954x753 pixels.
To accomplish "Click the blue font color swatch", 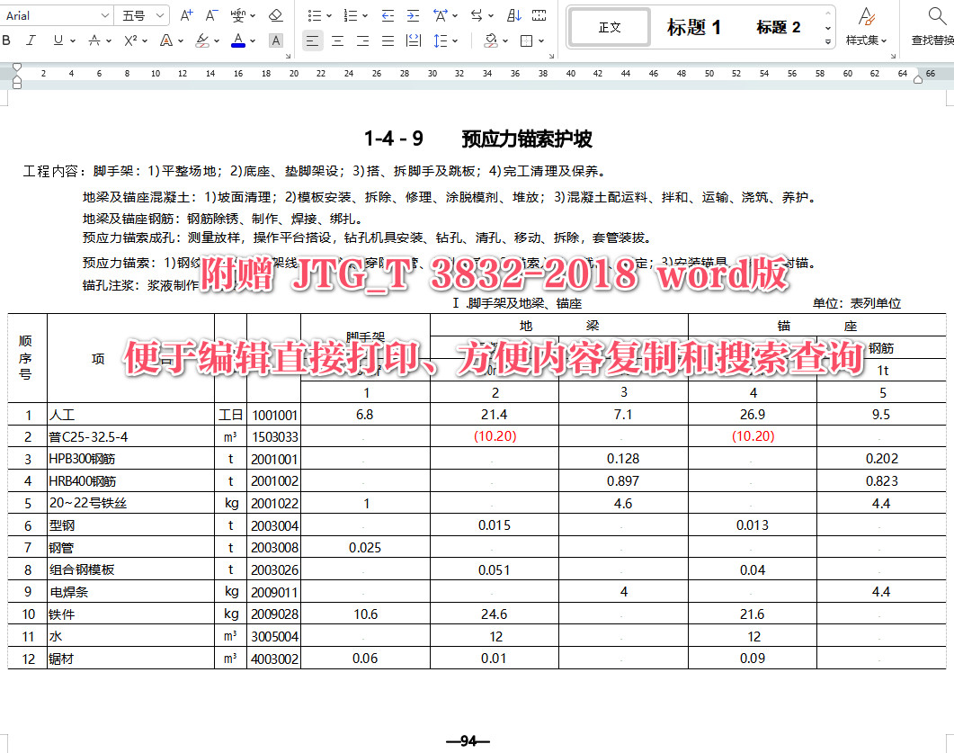I will click(x=237, y=43).
